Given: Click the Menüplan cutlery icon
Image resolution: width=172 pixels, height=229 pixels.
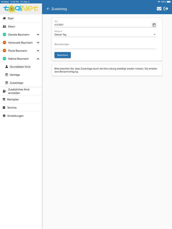Looking at the screenshot, I should coord(4,99).
